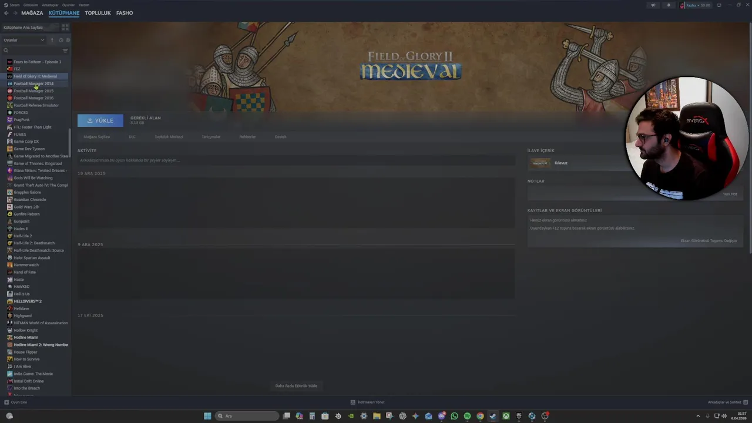Click Kütüphane Ana Sayfası button
The height and width of the screenshot is (423, 752).
click(x=30, y=27)
